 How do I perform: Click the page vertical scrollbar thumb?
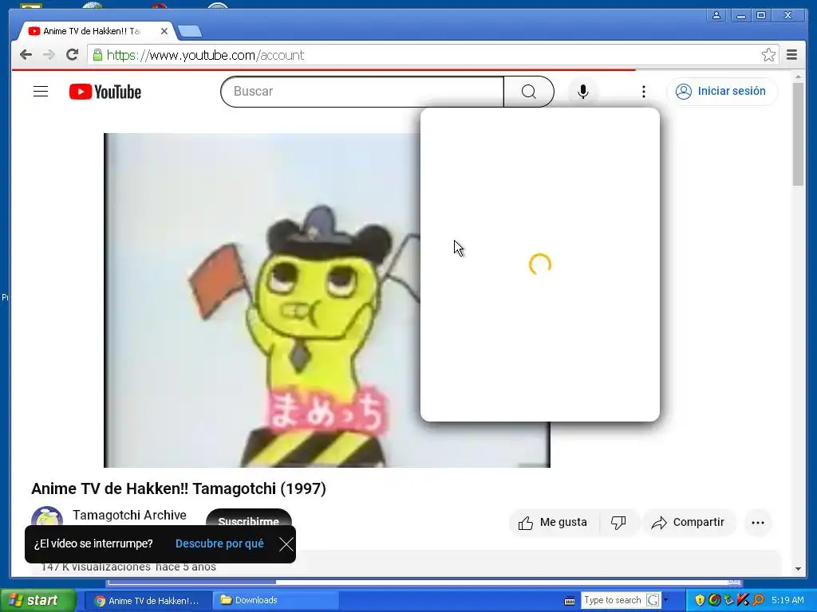[x=798, y=134]
